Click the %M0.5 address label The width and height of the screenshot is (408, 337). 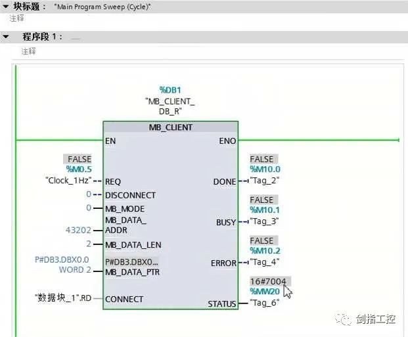(x=78, y=169)
